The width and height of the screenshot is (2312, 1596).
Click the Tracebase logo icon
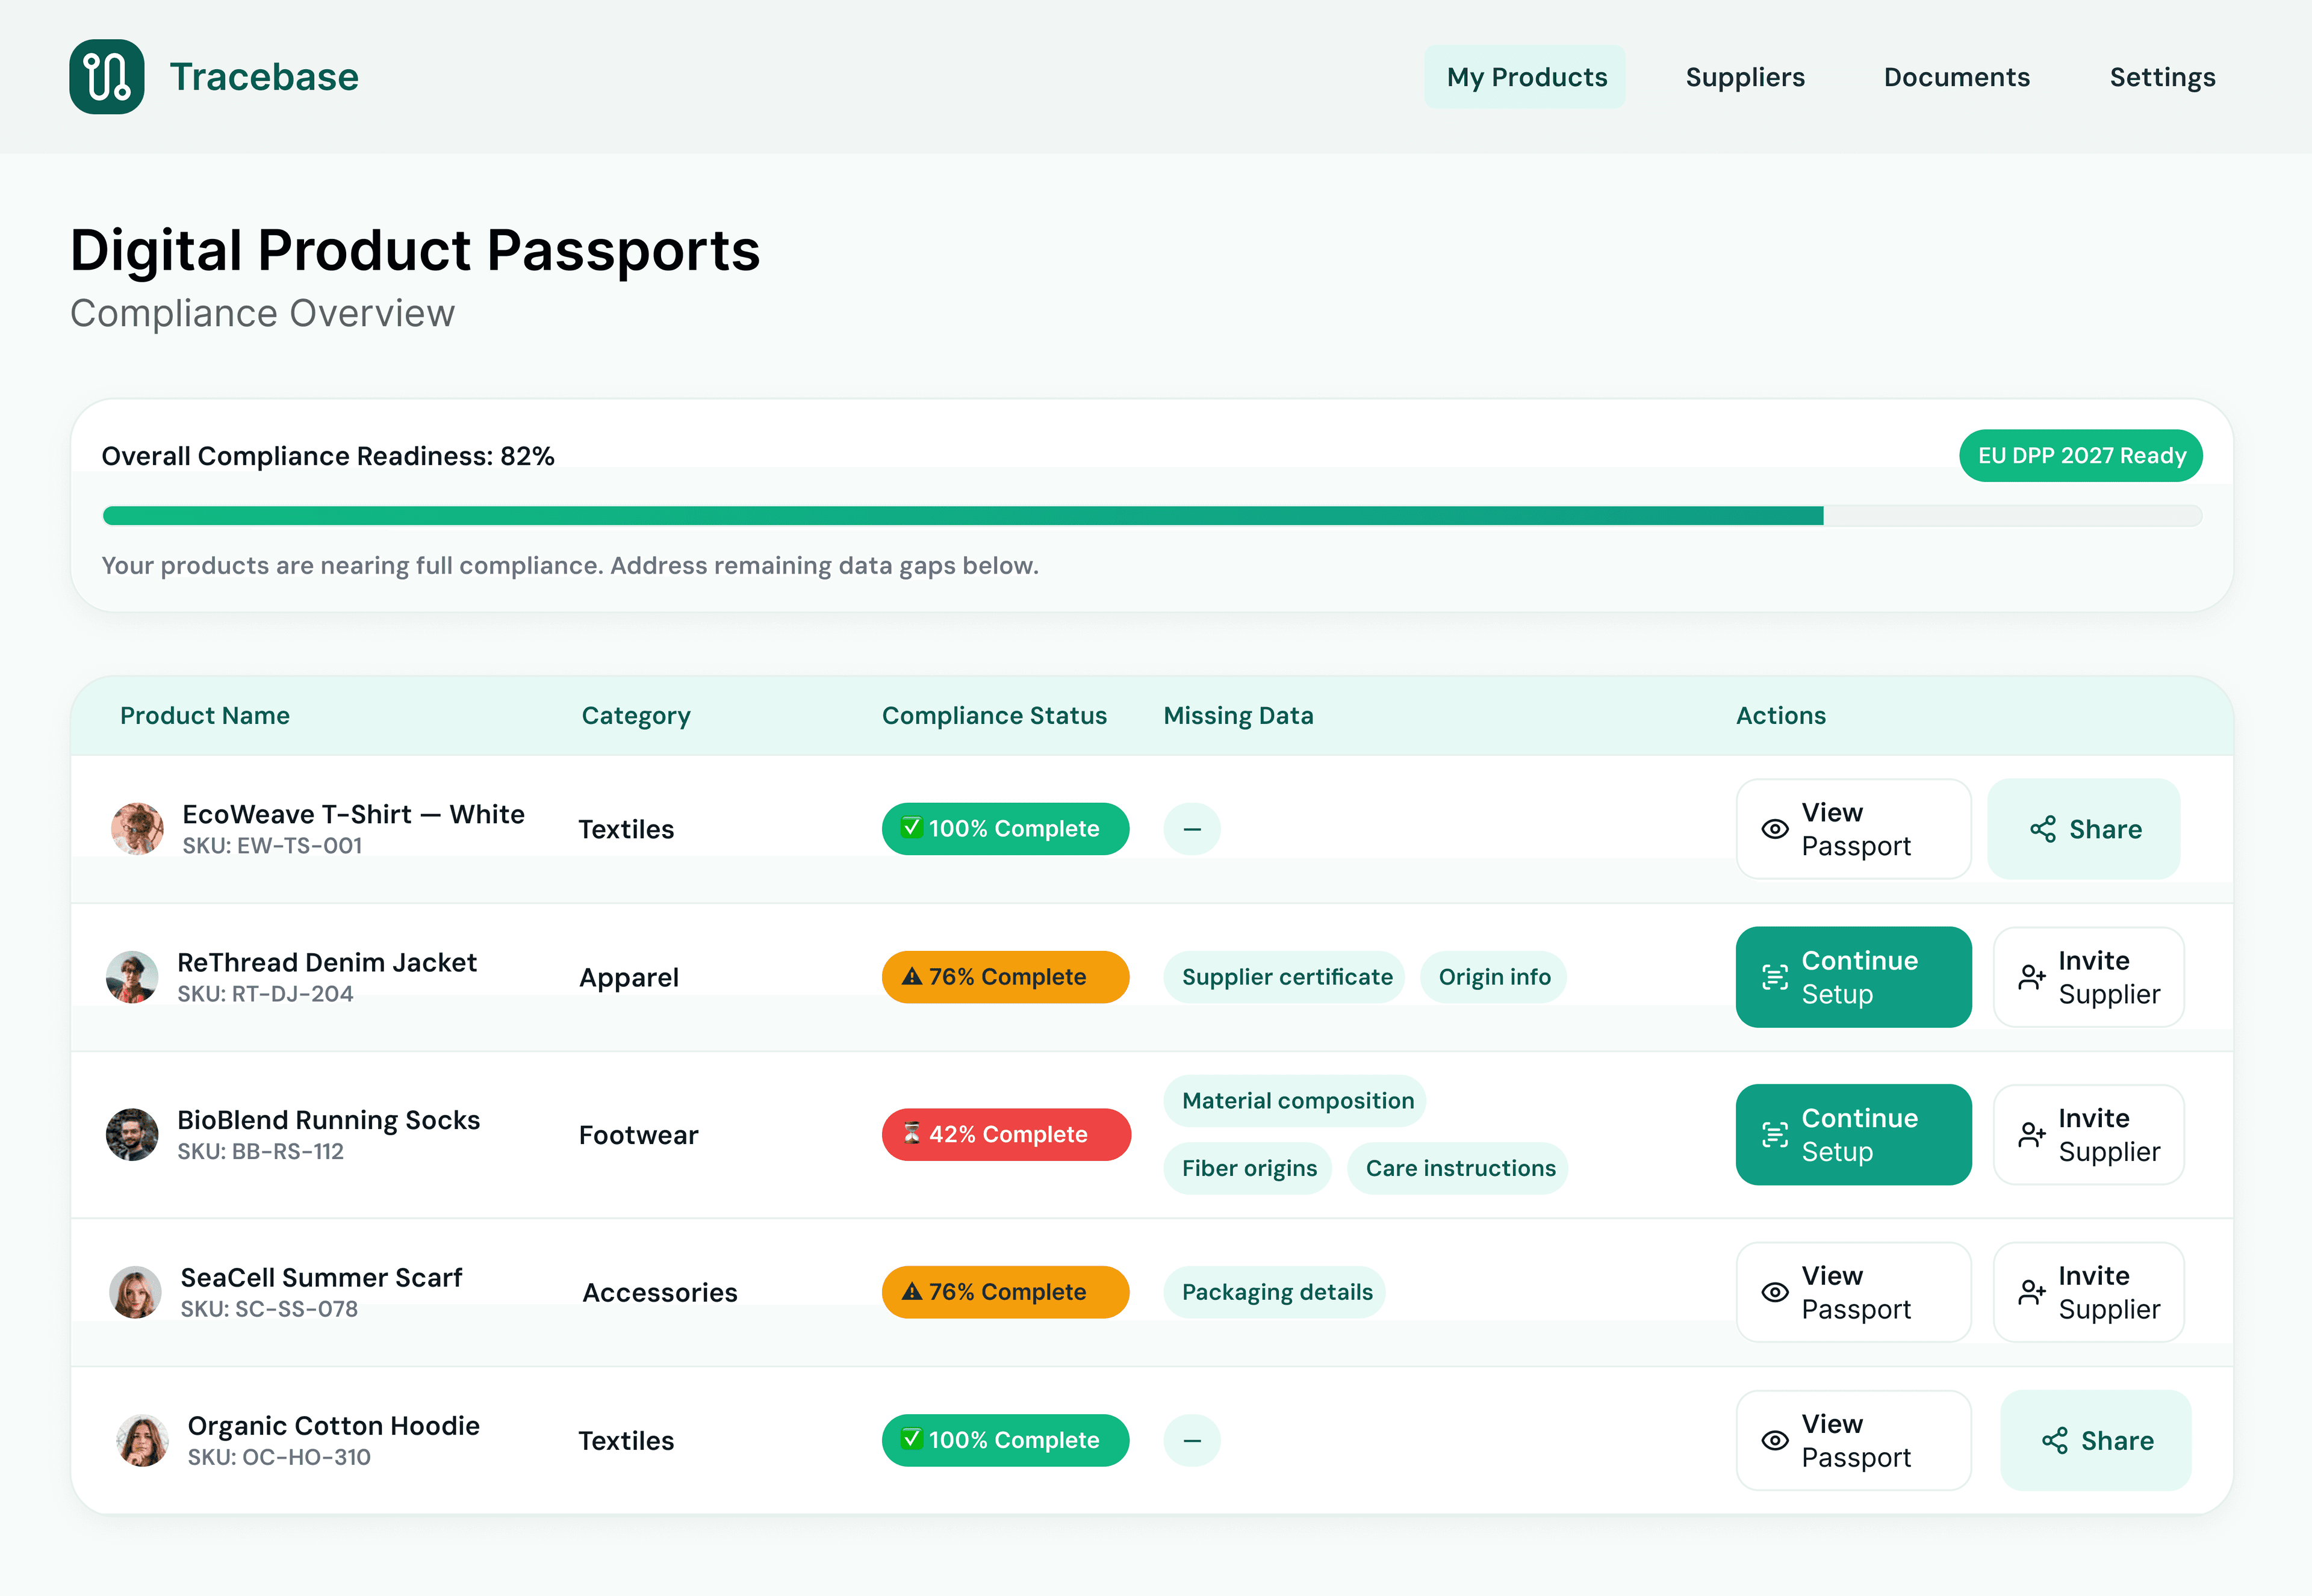tap(106, 77)
